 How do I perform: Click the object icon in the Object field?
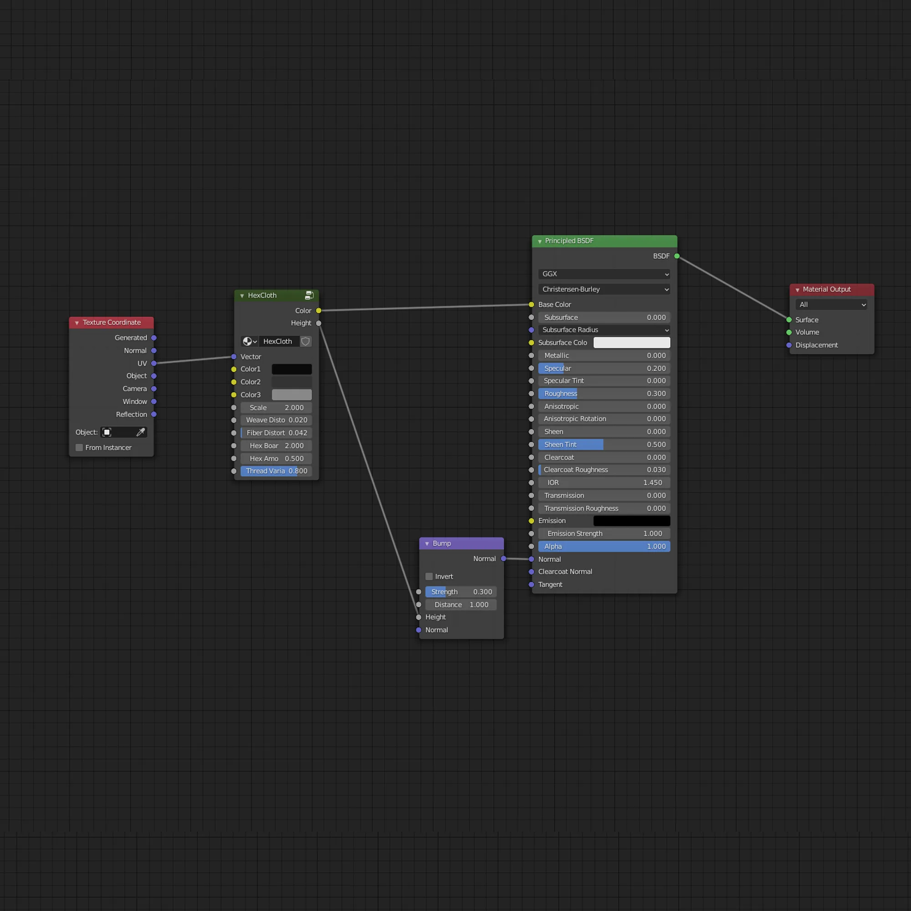click(x=107, y=432)
